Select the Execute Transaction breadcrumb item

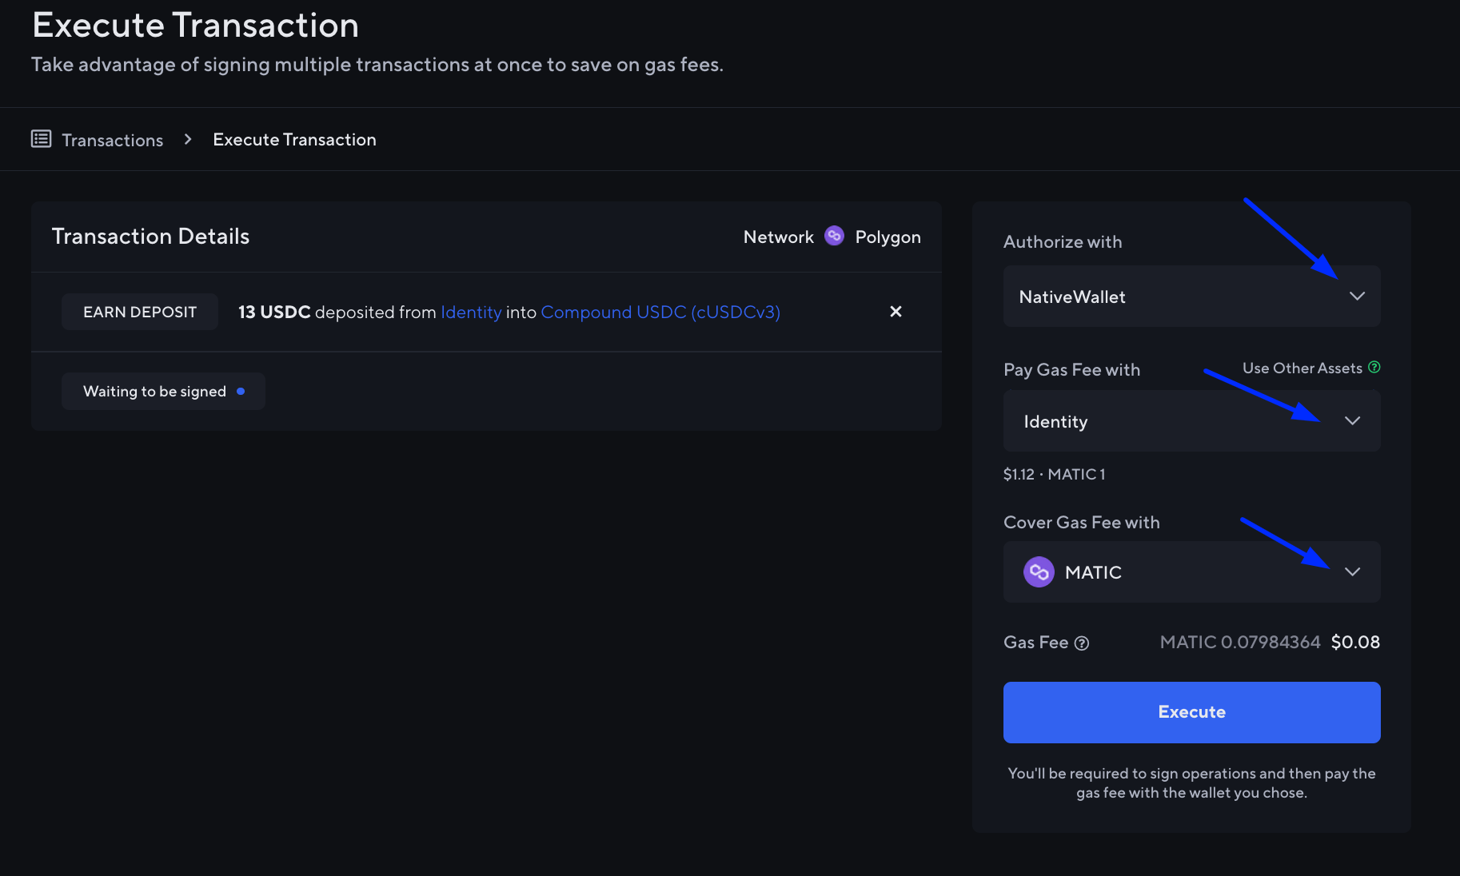point(294,139)
